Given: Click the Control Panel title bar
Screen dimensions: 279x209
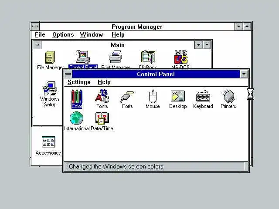Looking at the screenshot, I should 156,74.
